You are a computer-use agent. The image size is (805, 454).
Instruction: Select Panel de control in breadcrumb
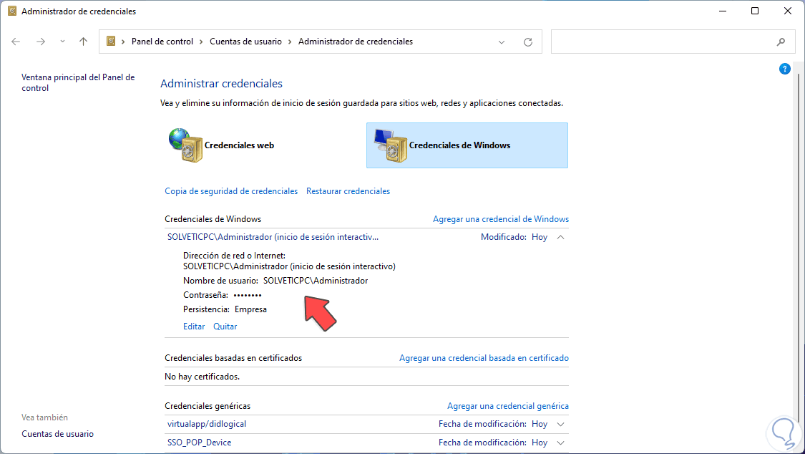162,42
